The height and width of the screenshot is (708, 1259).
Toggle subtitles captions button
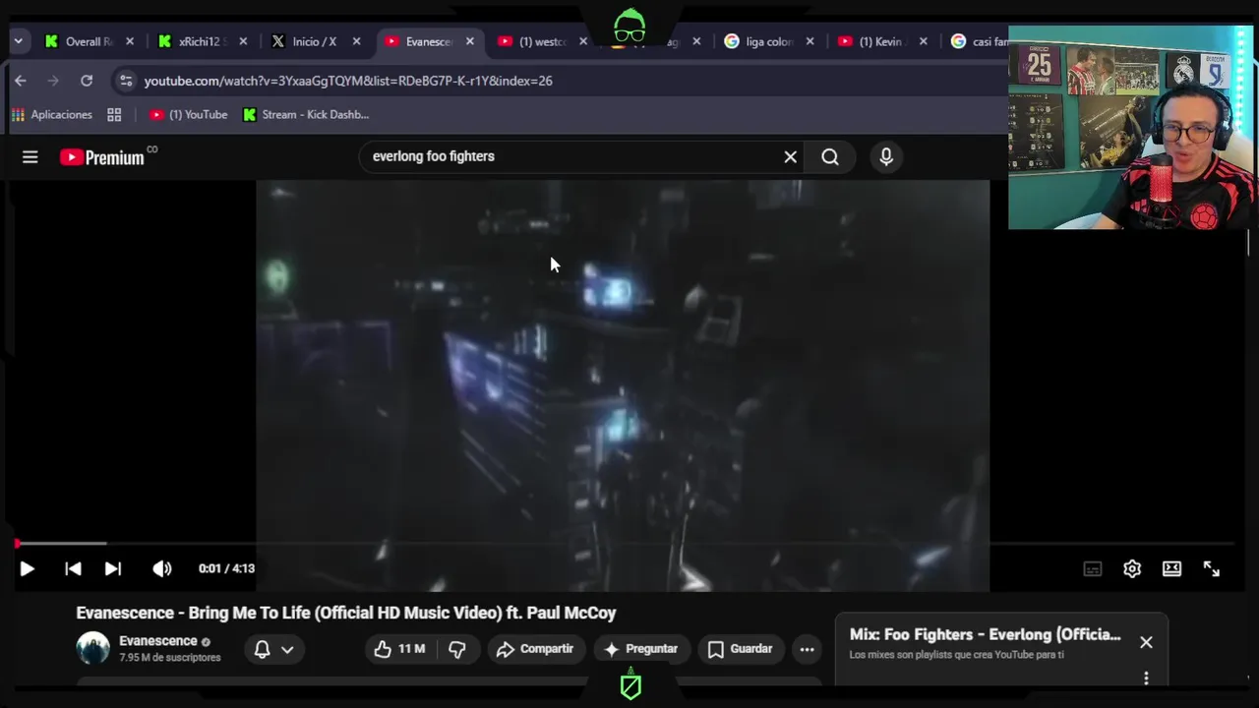pyautogui.click(x=1093, y=568)
